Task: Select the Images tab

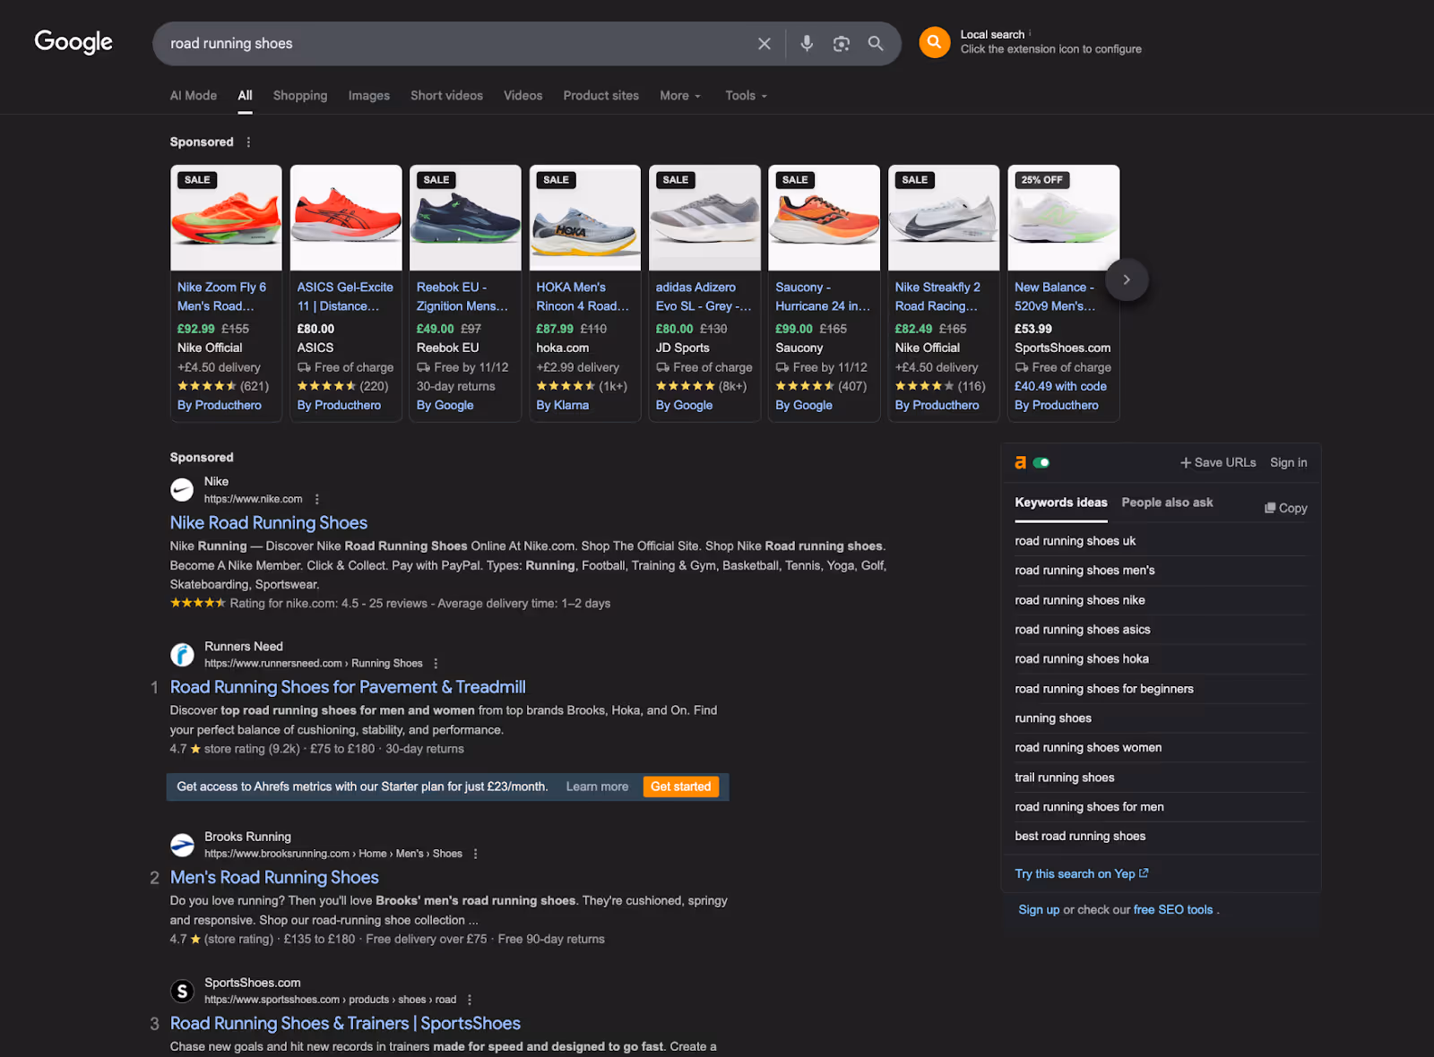Action: pos(369,96)
